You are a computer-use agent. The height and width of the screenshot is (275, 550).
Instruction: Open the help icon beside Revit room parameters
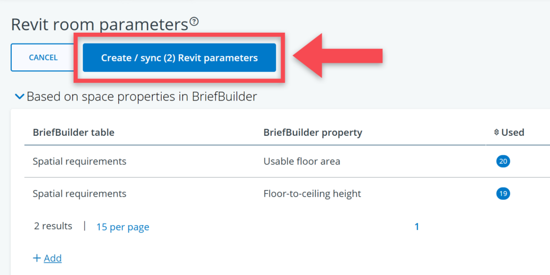tap(194, 22)
